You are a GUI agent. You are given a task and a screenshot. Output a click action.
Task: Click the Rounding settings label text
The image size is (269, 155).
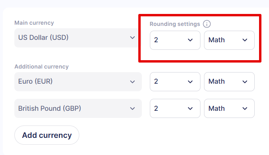[x=175, y=24]
